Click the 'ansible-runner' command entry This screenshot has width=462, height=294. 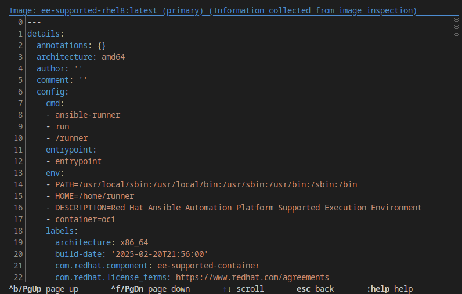click(88, 115)
